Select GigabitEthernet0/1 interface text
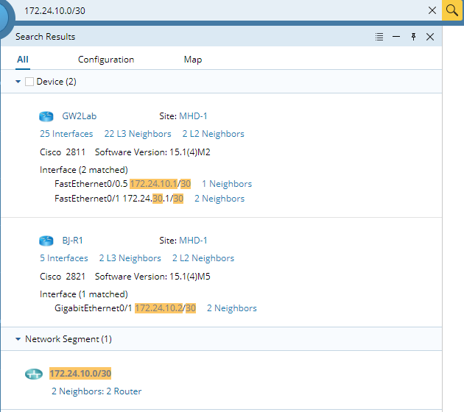The width and height of the screenshot is (464, 412). pos(94,308)
